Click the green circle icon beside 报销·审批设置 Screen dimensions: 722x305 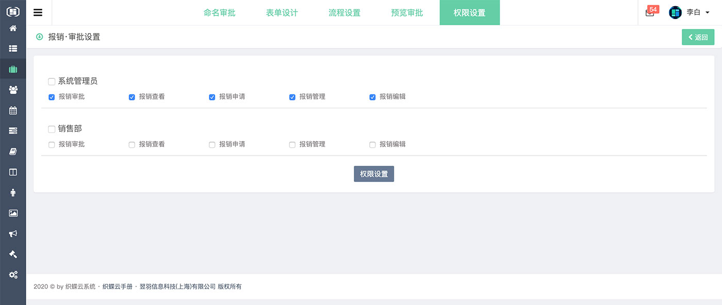point(39,37)
